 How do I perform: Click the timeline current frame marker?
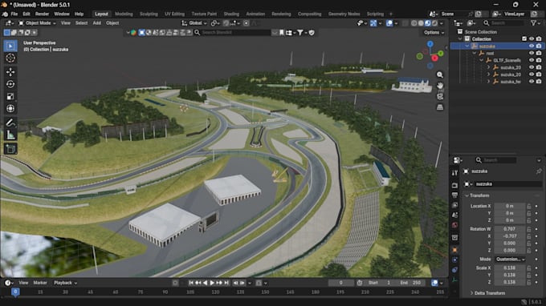(x=15, y=292)
